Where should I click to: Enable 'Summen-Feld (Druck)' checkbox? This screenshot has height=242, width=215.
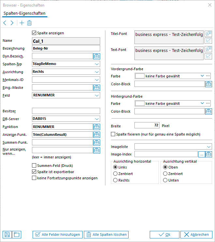[34, 166]
